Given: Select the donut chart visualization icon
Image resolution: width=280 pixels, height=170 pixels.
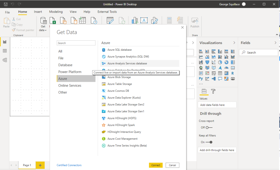Looking at the screenshot, I should coord(227,62).
